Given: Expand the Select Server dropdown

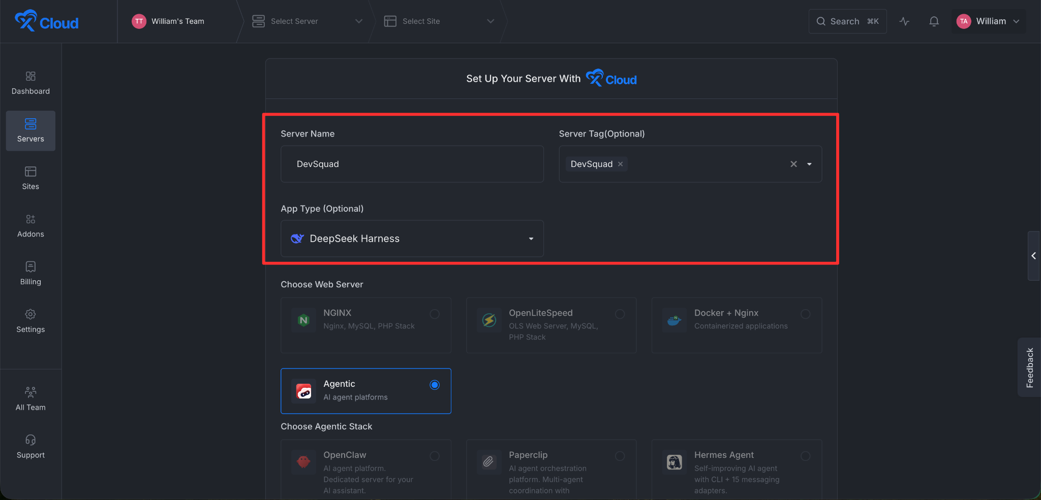Looking at the screenshot, I should tap(307, 21).
